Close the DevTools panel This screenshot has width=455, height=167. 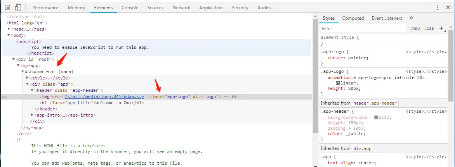pos(448,7)
